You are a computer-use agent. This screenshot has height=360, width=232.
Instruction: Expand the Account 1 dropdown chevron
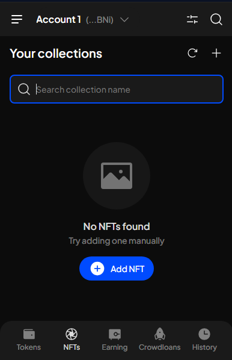pyautogui.click(x=124, y=20)
